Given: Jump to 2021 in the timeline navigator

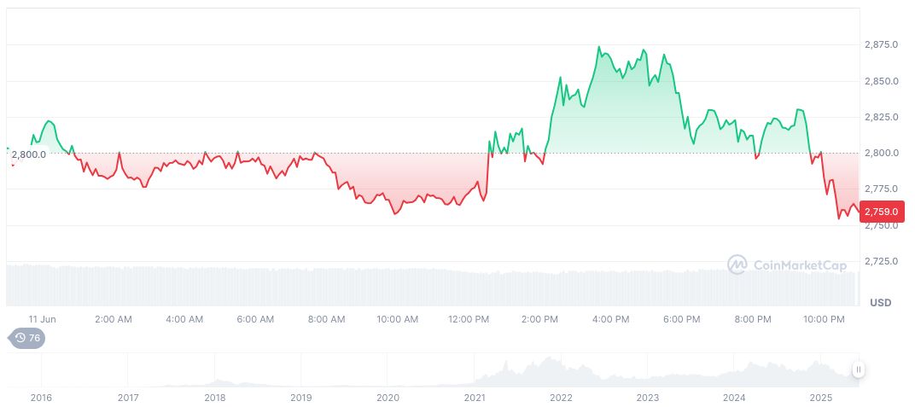Looking at the screenshot, I should click(475, 398).
